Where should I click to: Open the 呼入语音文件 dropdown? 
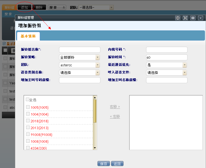click(x=185, y=73)
